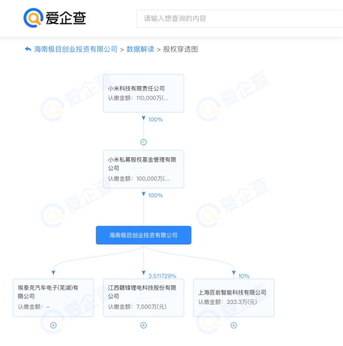Click 认缴金额: 7,500万(元) text

(x=137, y=307)
